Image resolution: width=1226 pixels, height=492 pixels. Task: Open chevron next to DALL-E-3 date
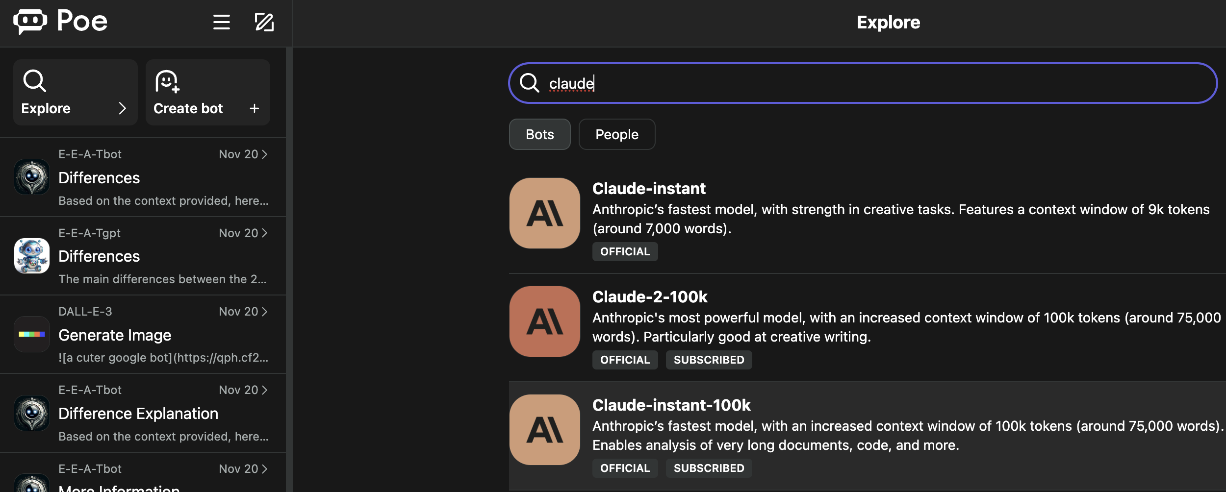pos(265,312)
